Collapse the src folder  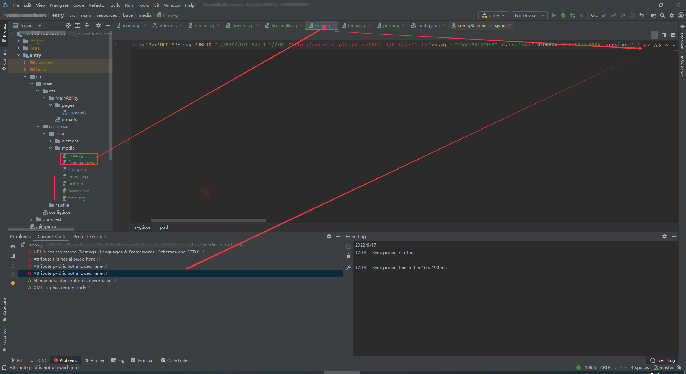[25, 76]
